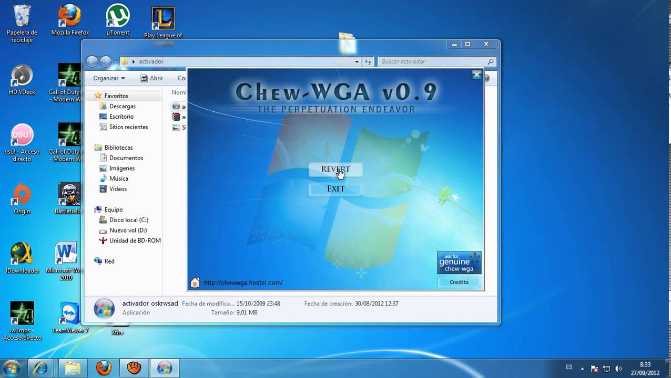This screenshot has height=378, width=671.
Task: Select the HD VDeck desktop icon
Action: tap(22, 80)
